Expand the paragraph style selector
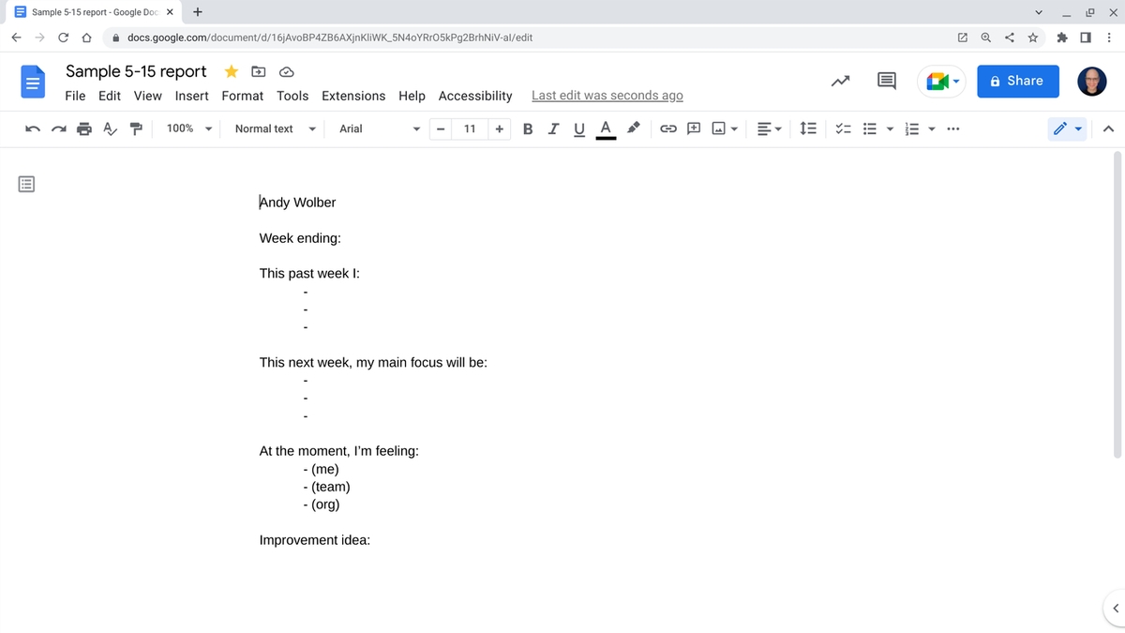This screenshot has width=1125, height=633. point(275,128)
